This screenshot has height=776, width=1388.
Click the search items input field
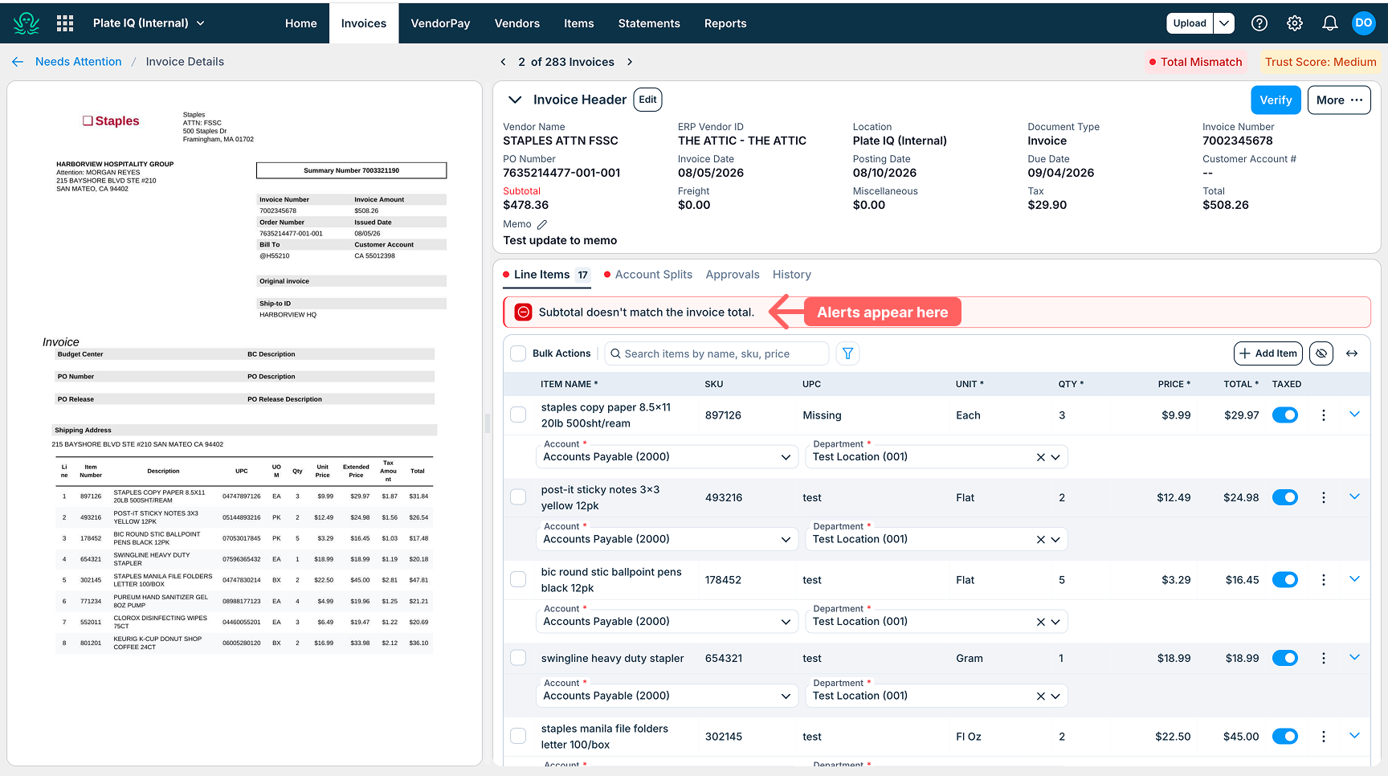(716, 353)
